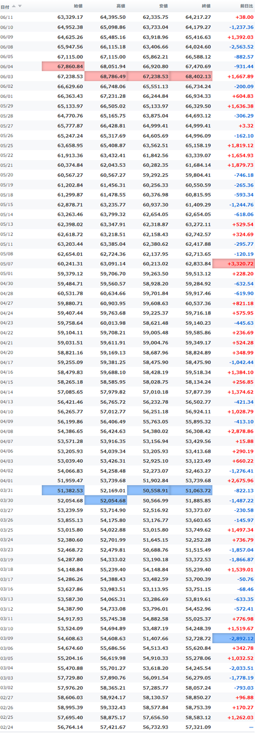Click the 始値 column header
The image size is (255, 733).
[x=78, y=7]
